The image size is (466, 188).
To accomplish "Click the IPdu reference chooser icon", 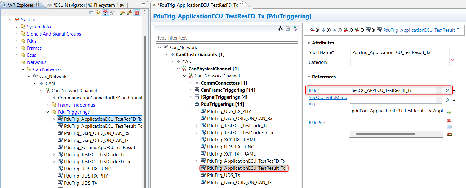I will 447,90.
